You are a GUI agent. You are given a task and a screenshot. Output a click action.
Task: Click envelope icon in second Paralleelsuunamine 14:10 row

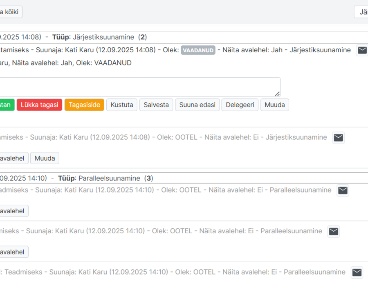click(x=334, y=231)
